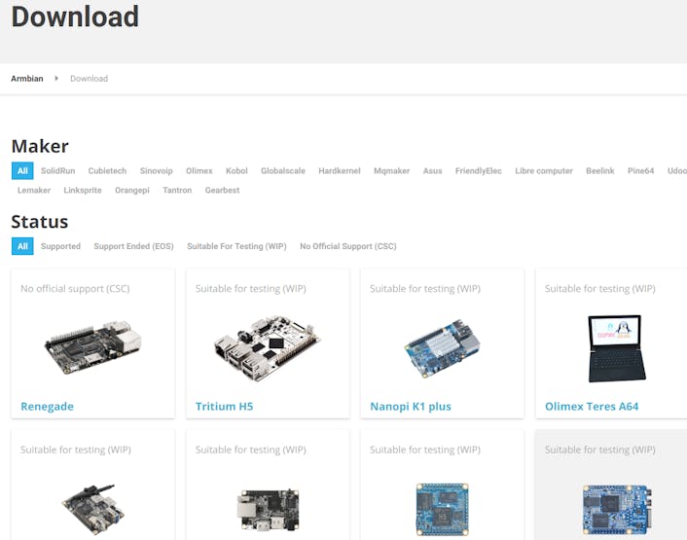The height and width of the screenshot is (540, 687).
Task: Open the Olimex Teres A64 title link
Action: pos(592,407)
